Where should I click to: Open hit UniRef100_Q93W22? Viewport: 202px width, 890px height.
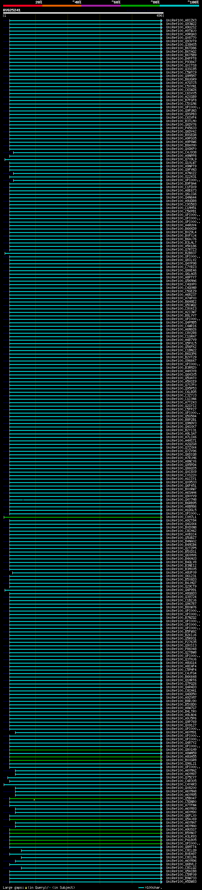pos(181,24)
